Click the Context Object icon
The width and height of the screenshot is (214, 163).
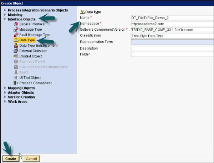point(16,56)
